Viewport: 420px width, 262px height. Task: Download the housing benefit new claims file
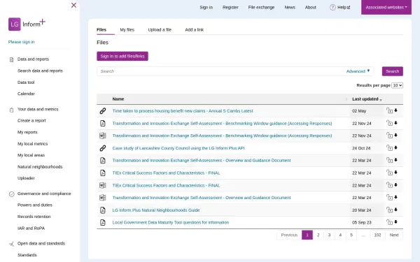(395, 110)
